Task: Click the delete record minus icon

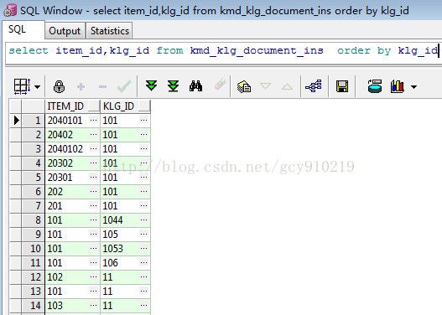Action: 102,86
